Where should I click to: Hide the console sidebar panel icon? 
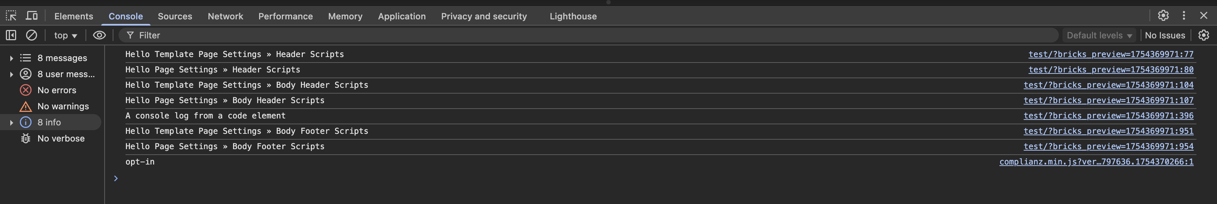pyautogui.click(x=11, y=35)
